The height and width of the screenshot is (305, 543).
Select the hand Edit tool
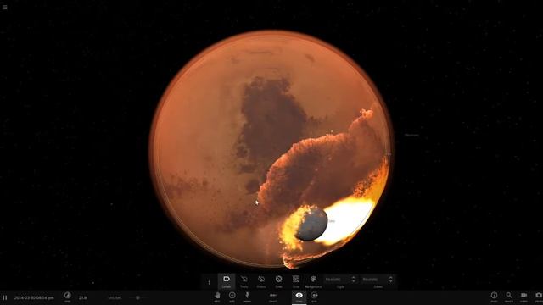(x=217, y=297)
